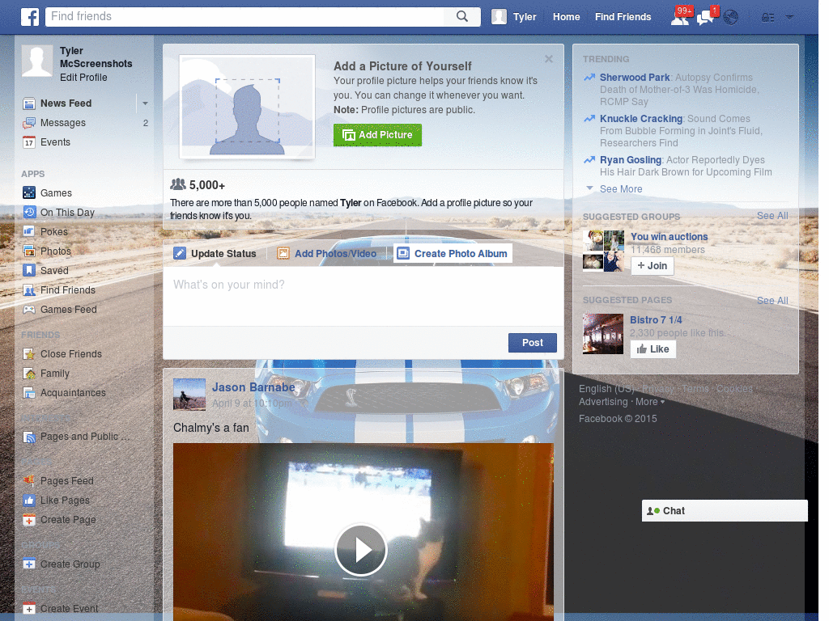
Task: Open Messages in left sidebar
Action: coord(63,123)
